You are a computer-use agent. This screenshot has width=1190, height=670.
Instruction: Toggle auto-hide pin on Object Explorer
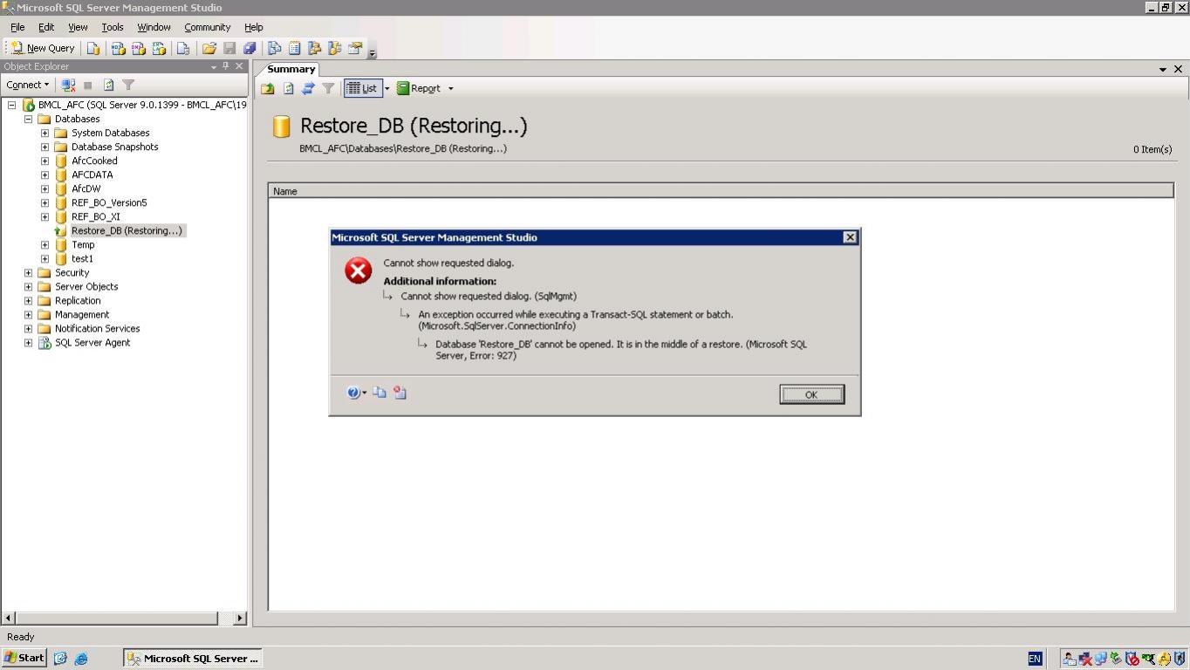pos(226,66)
